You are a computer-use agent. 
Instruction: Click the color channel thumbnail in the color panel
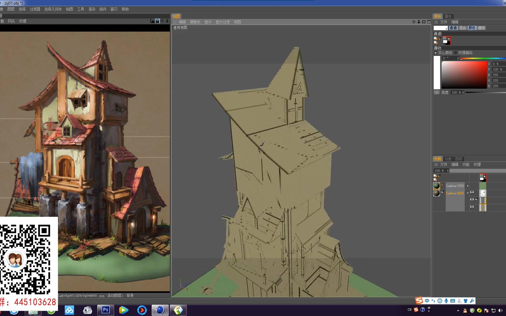[446, 40]
